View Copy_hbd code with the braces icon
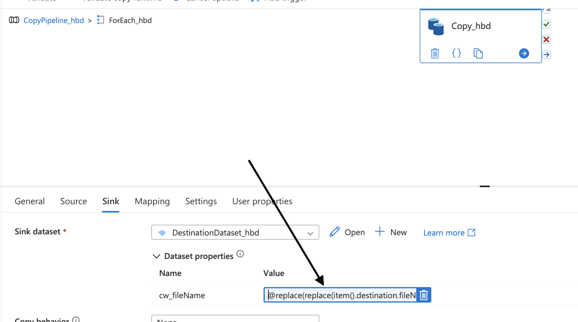Viewport: 578px width, 322px height. [456, 53]
